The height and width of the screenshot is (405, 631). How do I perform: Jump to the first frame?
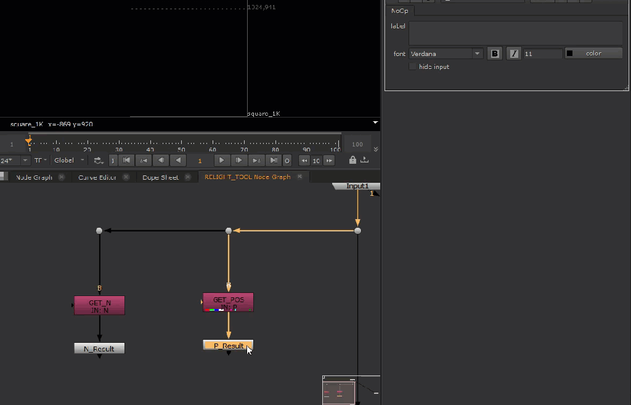pyautogui.click(x=126, y=161)
